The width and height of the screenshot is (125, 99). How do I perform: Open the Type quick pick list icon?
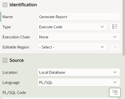115,27
